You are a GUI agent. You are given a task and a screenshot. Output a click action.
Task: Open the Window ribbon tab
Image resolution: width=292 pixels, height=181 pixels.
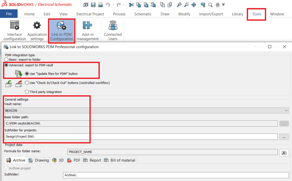pyautogui.click(x=277, y=14)
